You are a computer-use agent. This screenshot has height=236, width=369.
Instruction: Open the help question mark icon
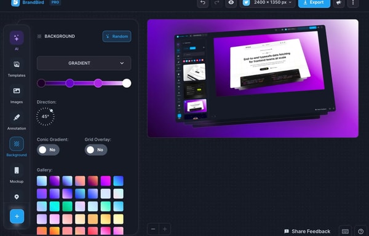click(360, 231)
